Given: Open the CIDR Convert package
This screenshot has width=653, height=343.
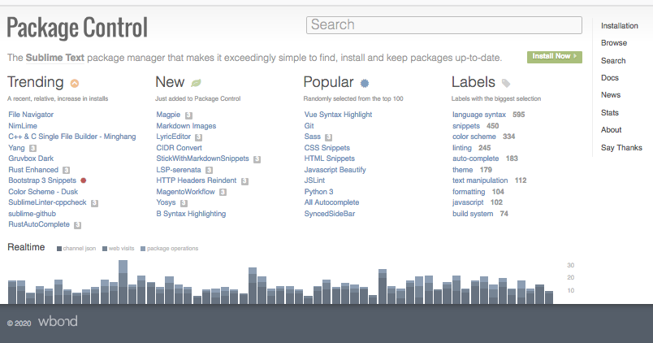Looking at the screenshot, I should click(x=179, y=148).
